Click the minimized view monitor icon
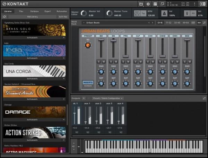The height and width of the screenshot is (158, 208). (162, 4)
